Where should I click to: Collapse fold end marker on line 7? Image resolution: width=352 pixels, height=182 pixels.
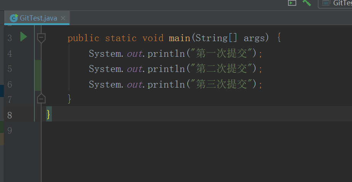pyautogui.click(x=41, y=99)
